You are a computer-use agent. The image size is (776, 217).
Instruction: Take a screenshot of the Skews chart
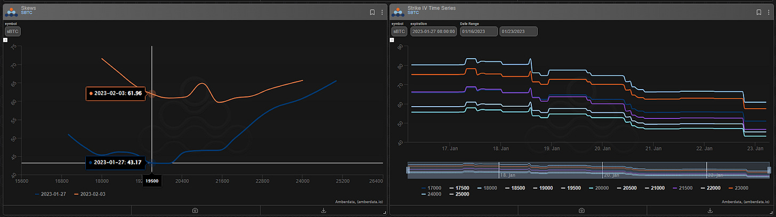click(195, 211)
